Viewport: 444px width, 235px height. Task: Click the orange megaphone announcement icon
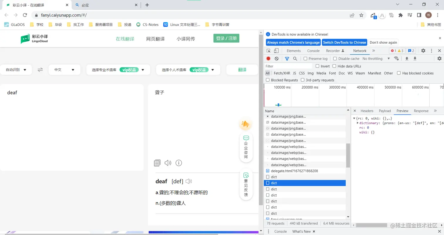tap(245, 124)
